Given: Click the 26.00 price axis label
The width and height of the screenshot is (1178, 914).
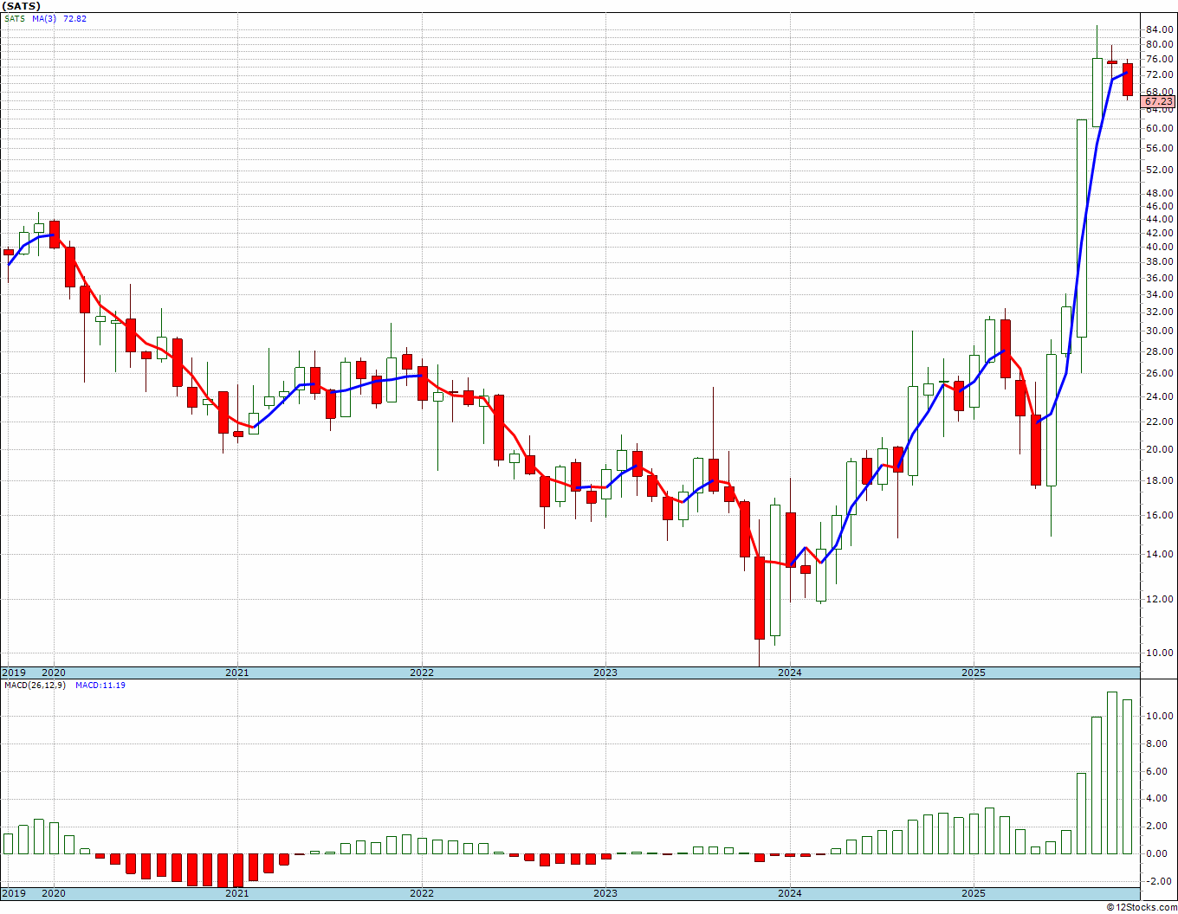Looking at the screenshot, I should 1159,374.
